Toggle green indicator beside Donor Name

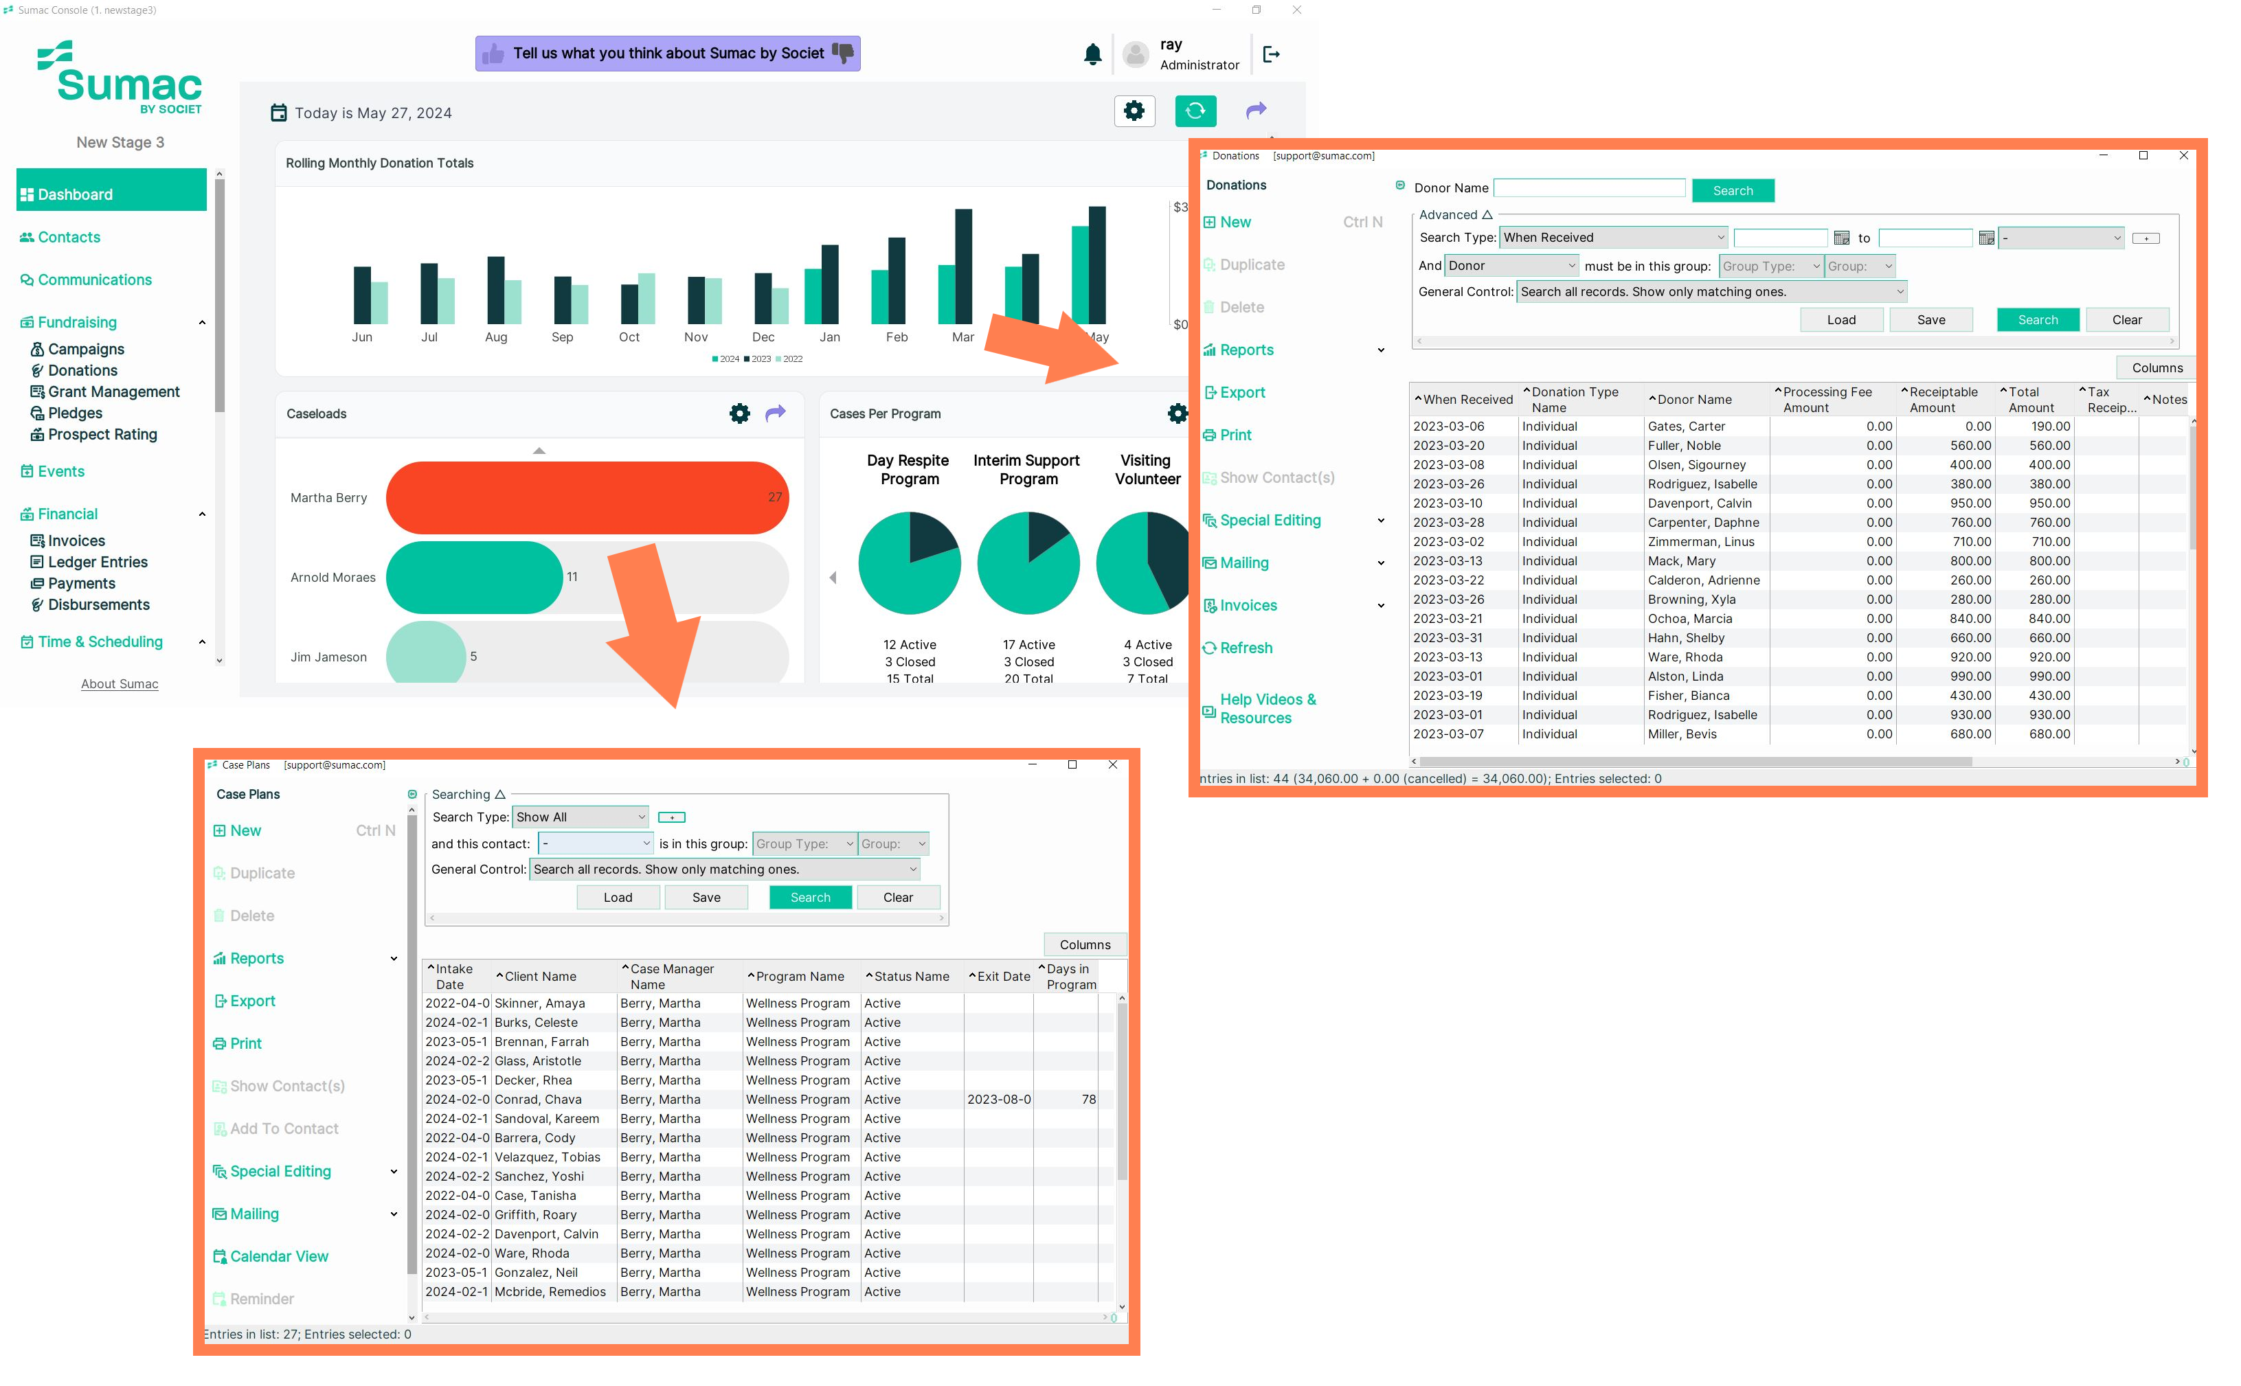(x=1399, y=185)
